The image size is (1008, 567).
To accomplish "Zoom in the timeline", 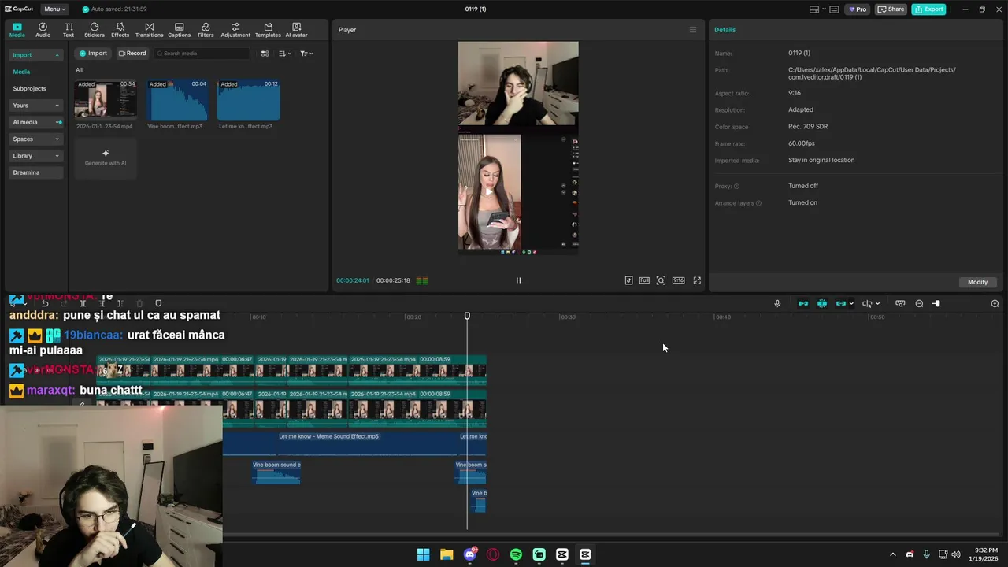I will (995, 304).
